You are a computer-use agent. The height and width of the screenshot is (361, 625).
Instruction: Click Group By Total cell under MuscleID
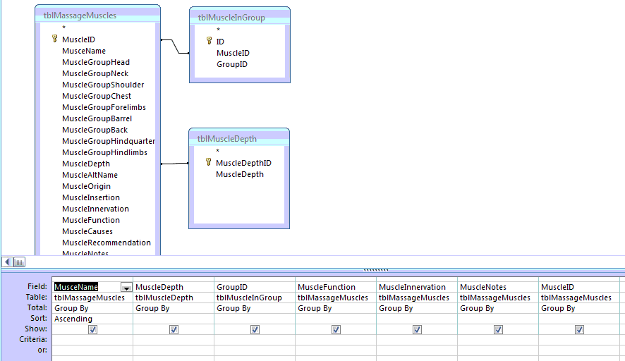tap(579, 308)
